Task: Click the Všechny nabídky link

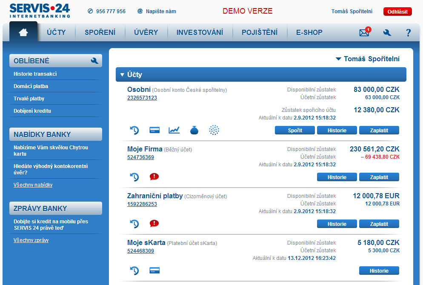Action: click(33, 185)
